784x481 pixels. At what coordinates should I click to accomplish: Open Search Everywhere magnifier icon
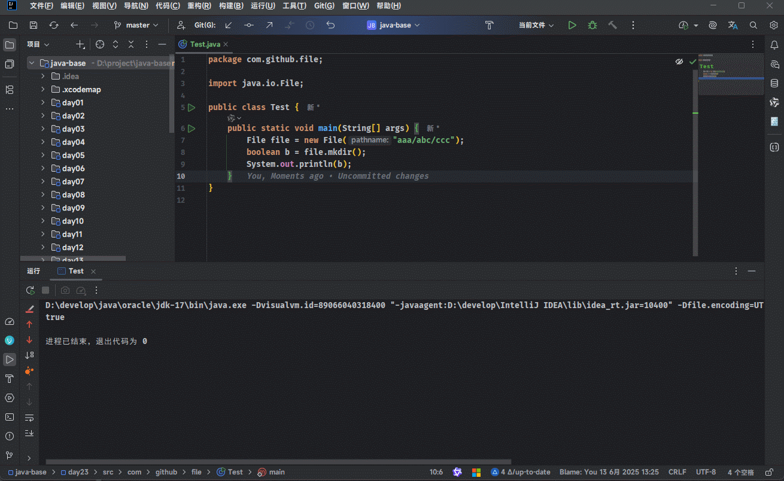(x=753, y=25)
